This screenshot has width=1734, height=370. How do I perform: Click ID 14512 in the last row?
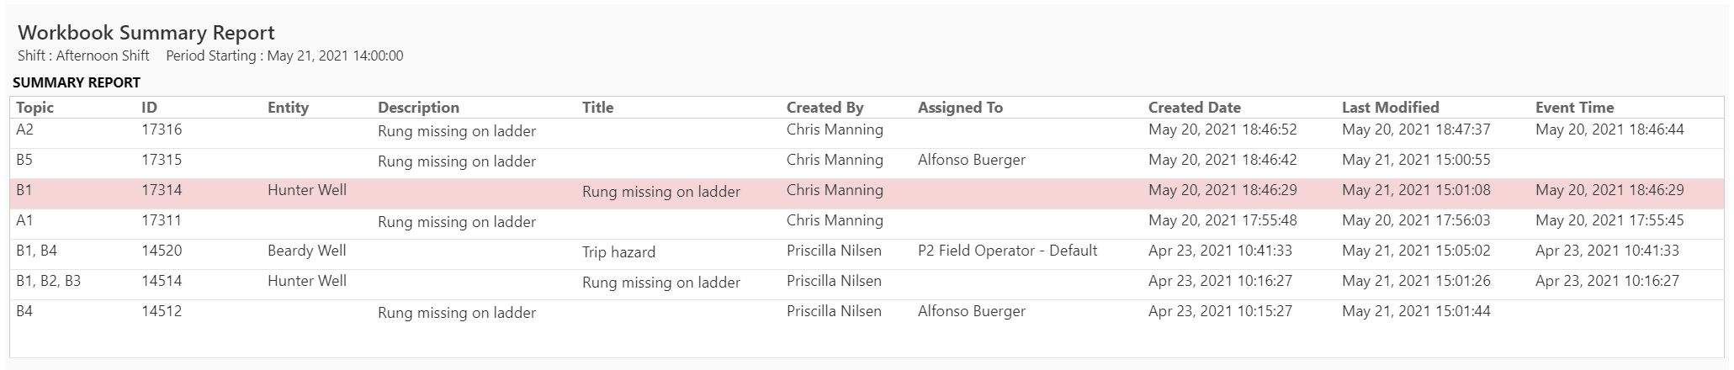pyautogui.click(x=162, y=311)
